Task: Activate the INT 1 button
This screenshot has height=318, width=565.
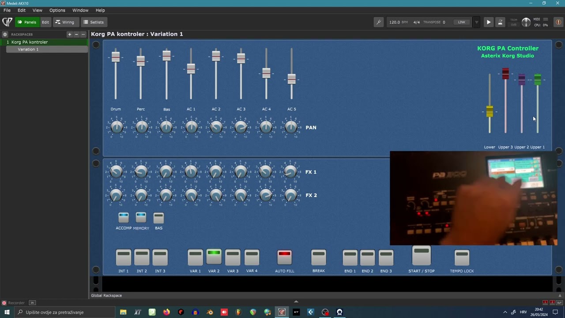Action: coord(124,257)
